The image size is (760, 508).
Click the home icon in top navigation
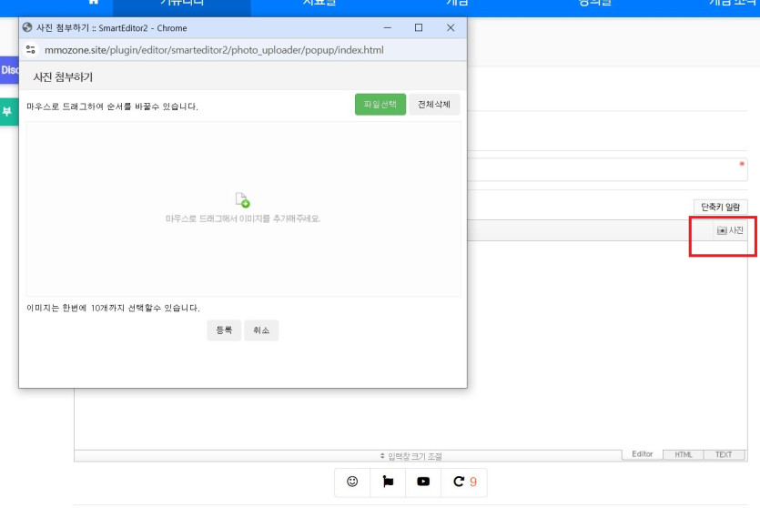click(93, 3)
